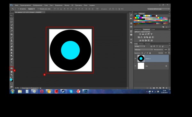Open the Opacity 100% dropdown arrow
This screenshot has width=192, height=117.
tap(169, 50)
